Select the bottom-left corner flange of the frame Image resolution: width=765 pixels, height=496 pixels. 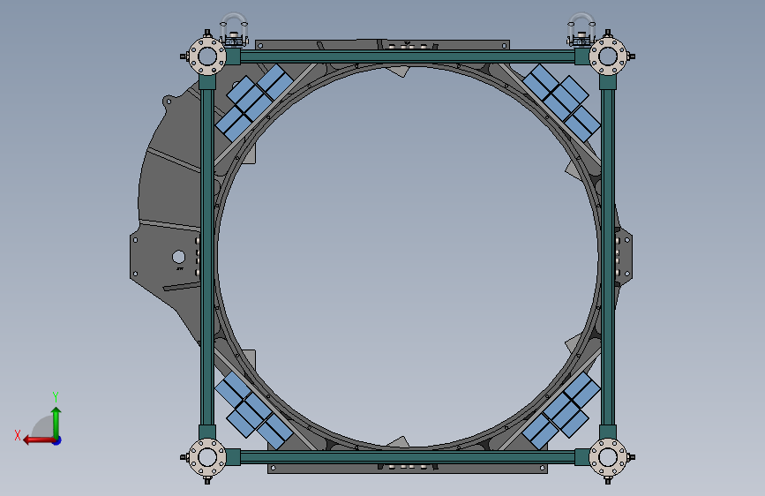coord(207,457)
